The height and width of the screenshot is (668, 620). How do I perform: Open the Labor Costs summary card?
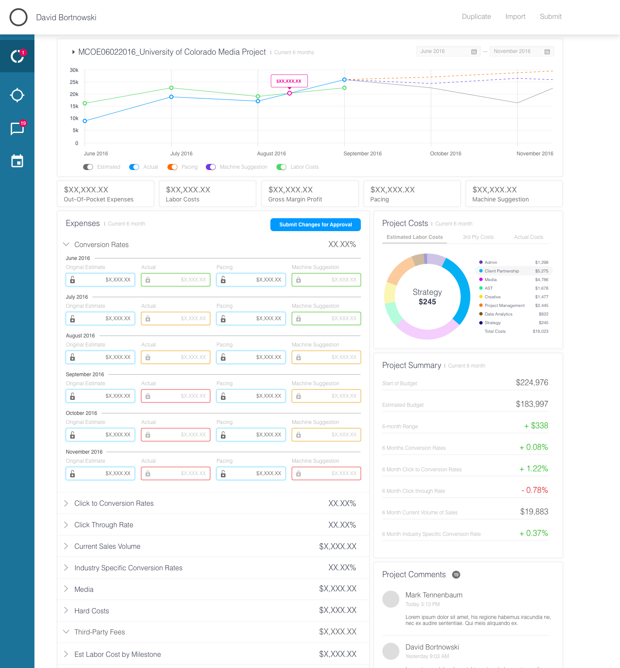pyautogui.click(x=208, y=194)
